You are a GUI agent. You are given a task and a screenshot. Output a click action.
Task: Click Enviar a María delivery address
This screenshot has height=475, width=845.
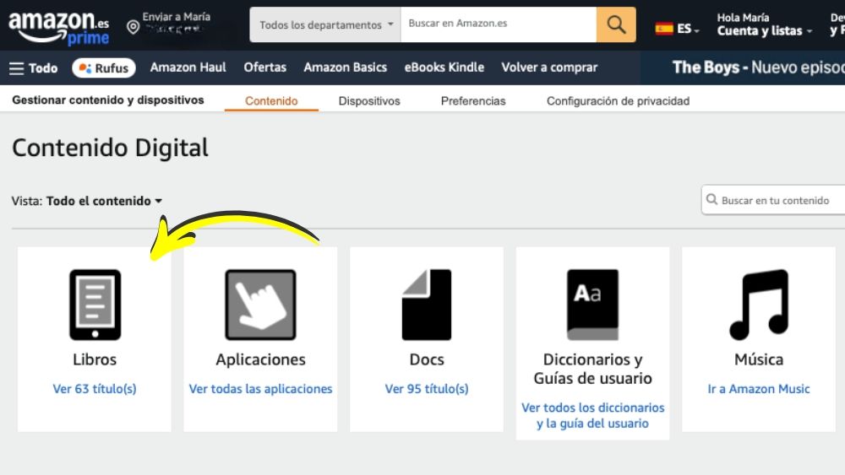(176, 23)
